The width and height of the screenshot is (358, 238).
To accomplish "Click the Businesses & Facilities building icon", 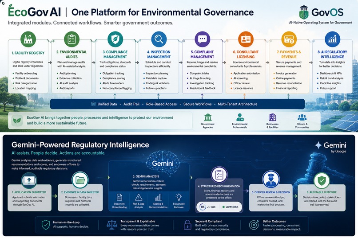I will pyautogui.click(x=272, y=117).
